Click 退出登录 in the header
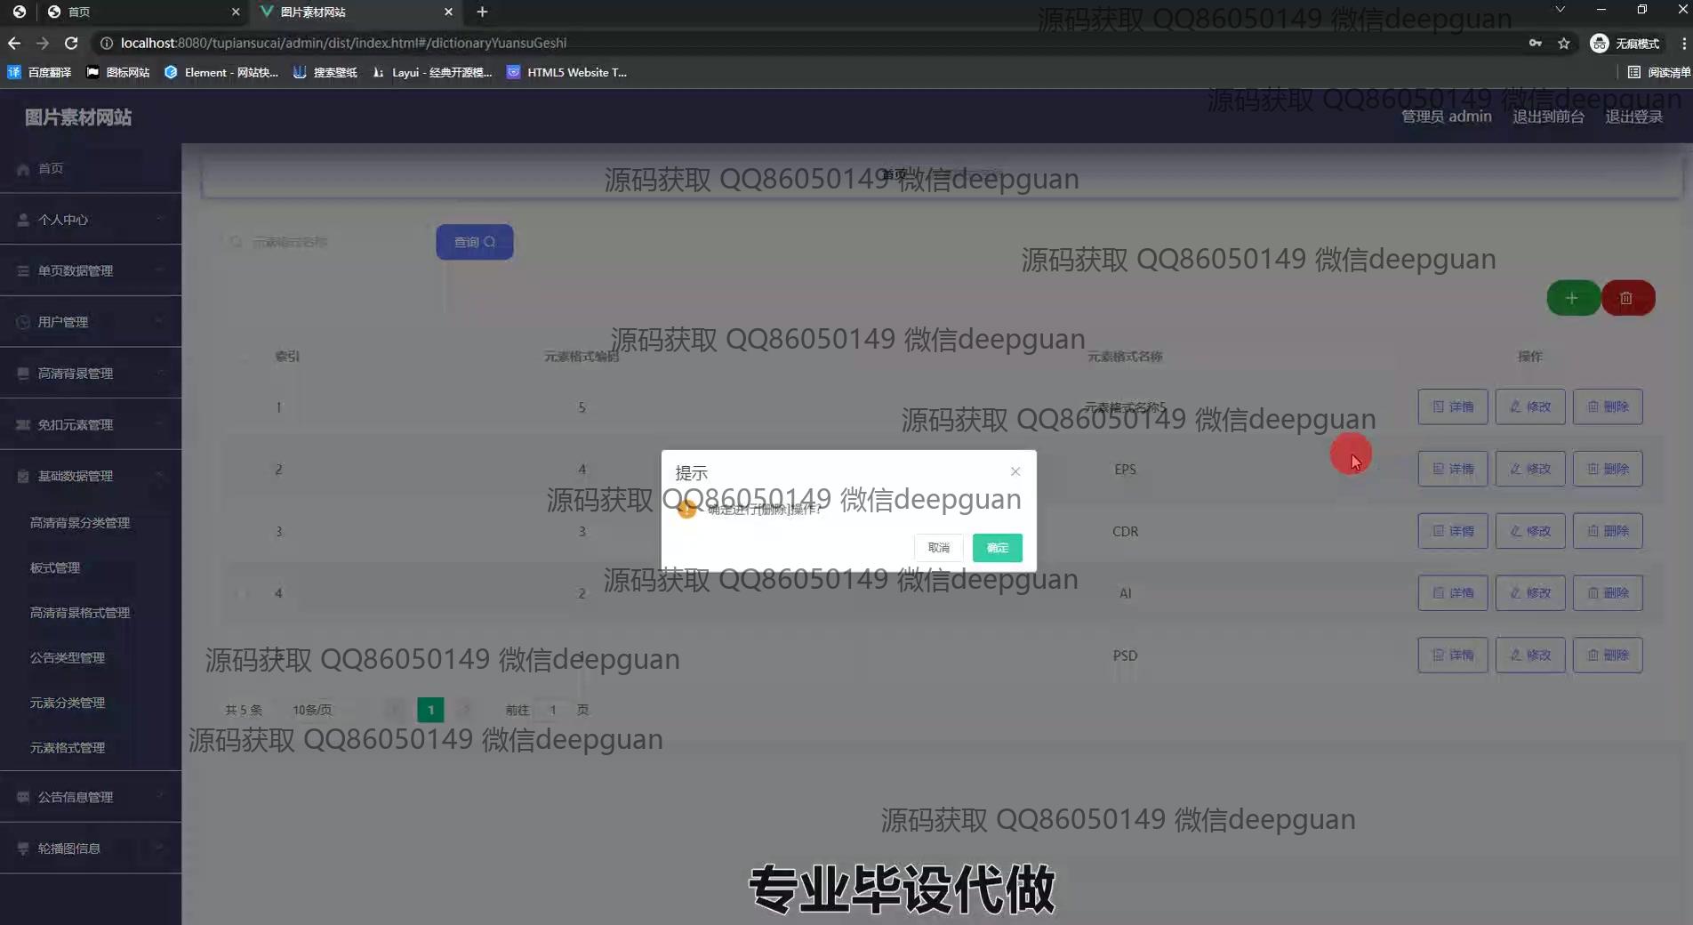This screenshot has height=925, width=1693. click(1633, 117)
